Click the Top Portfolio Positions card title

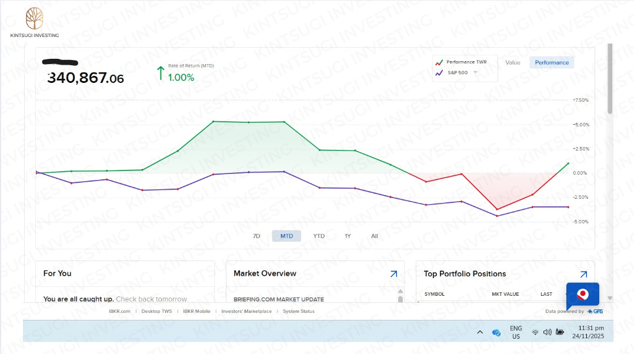click(x=465, y=274)
